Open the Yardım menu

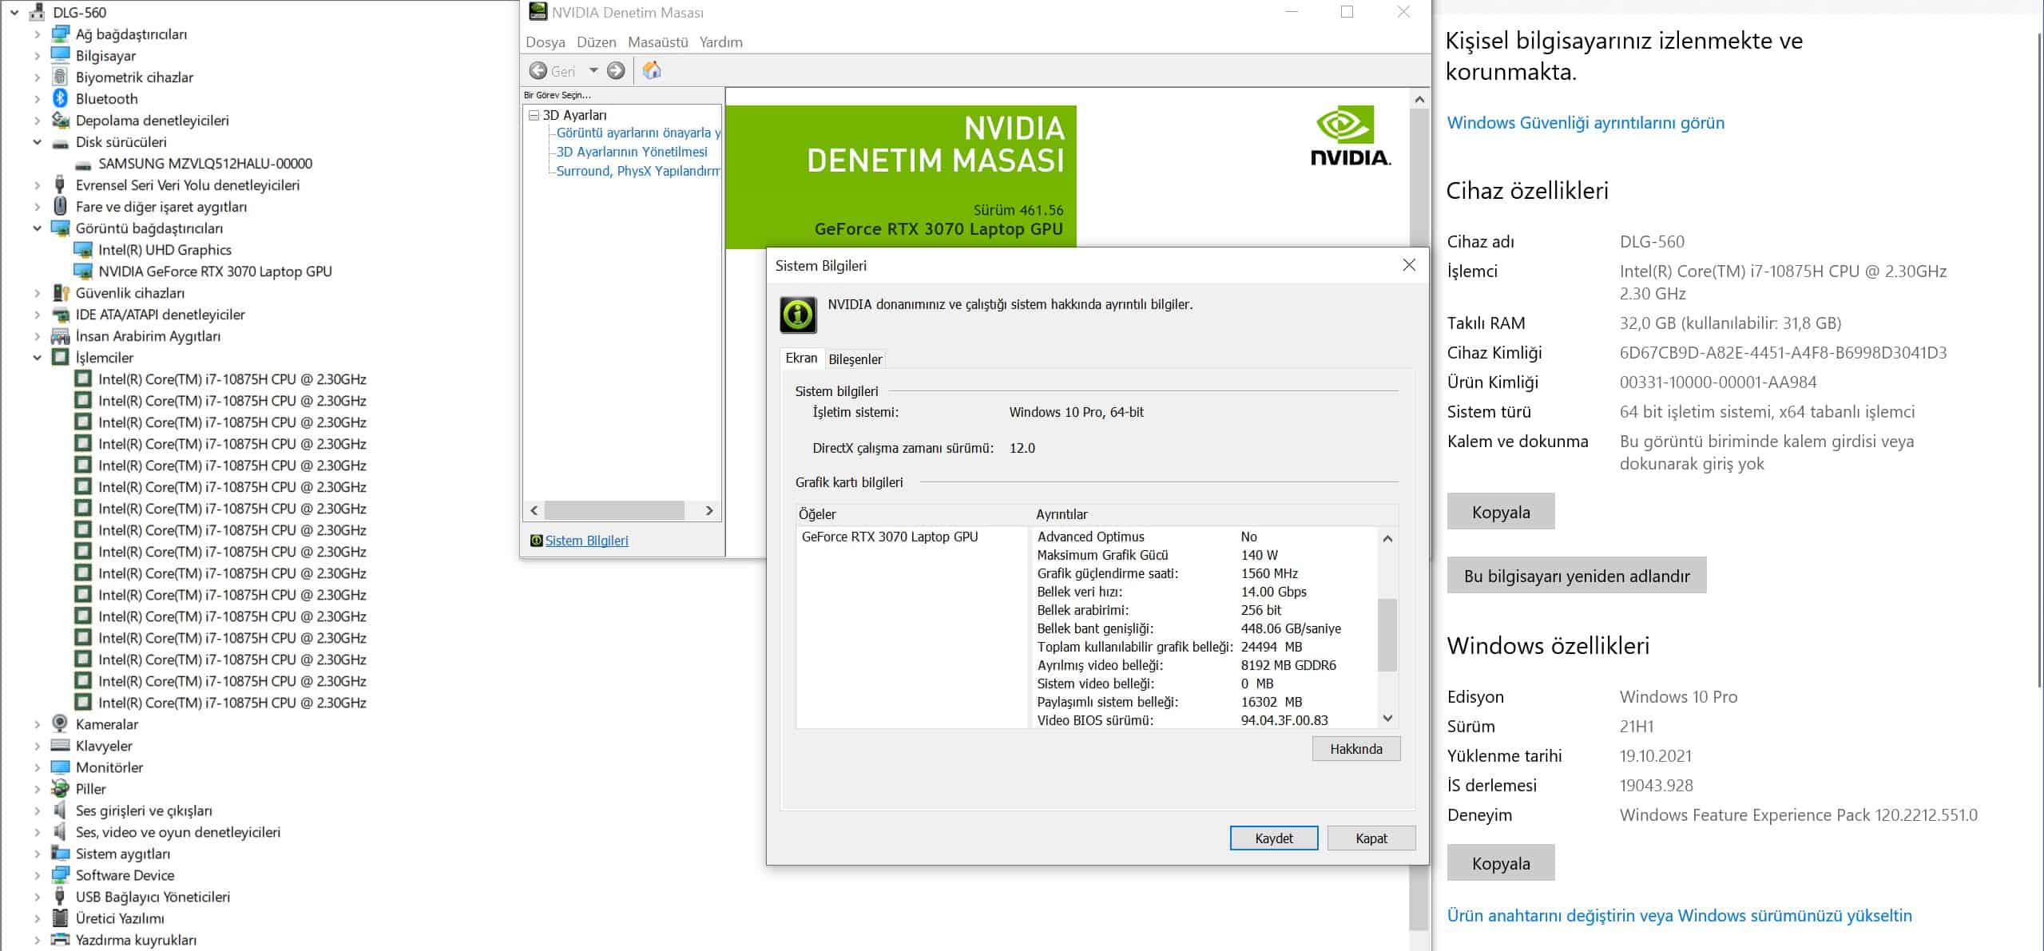point(720,42)
